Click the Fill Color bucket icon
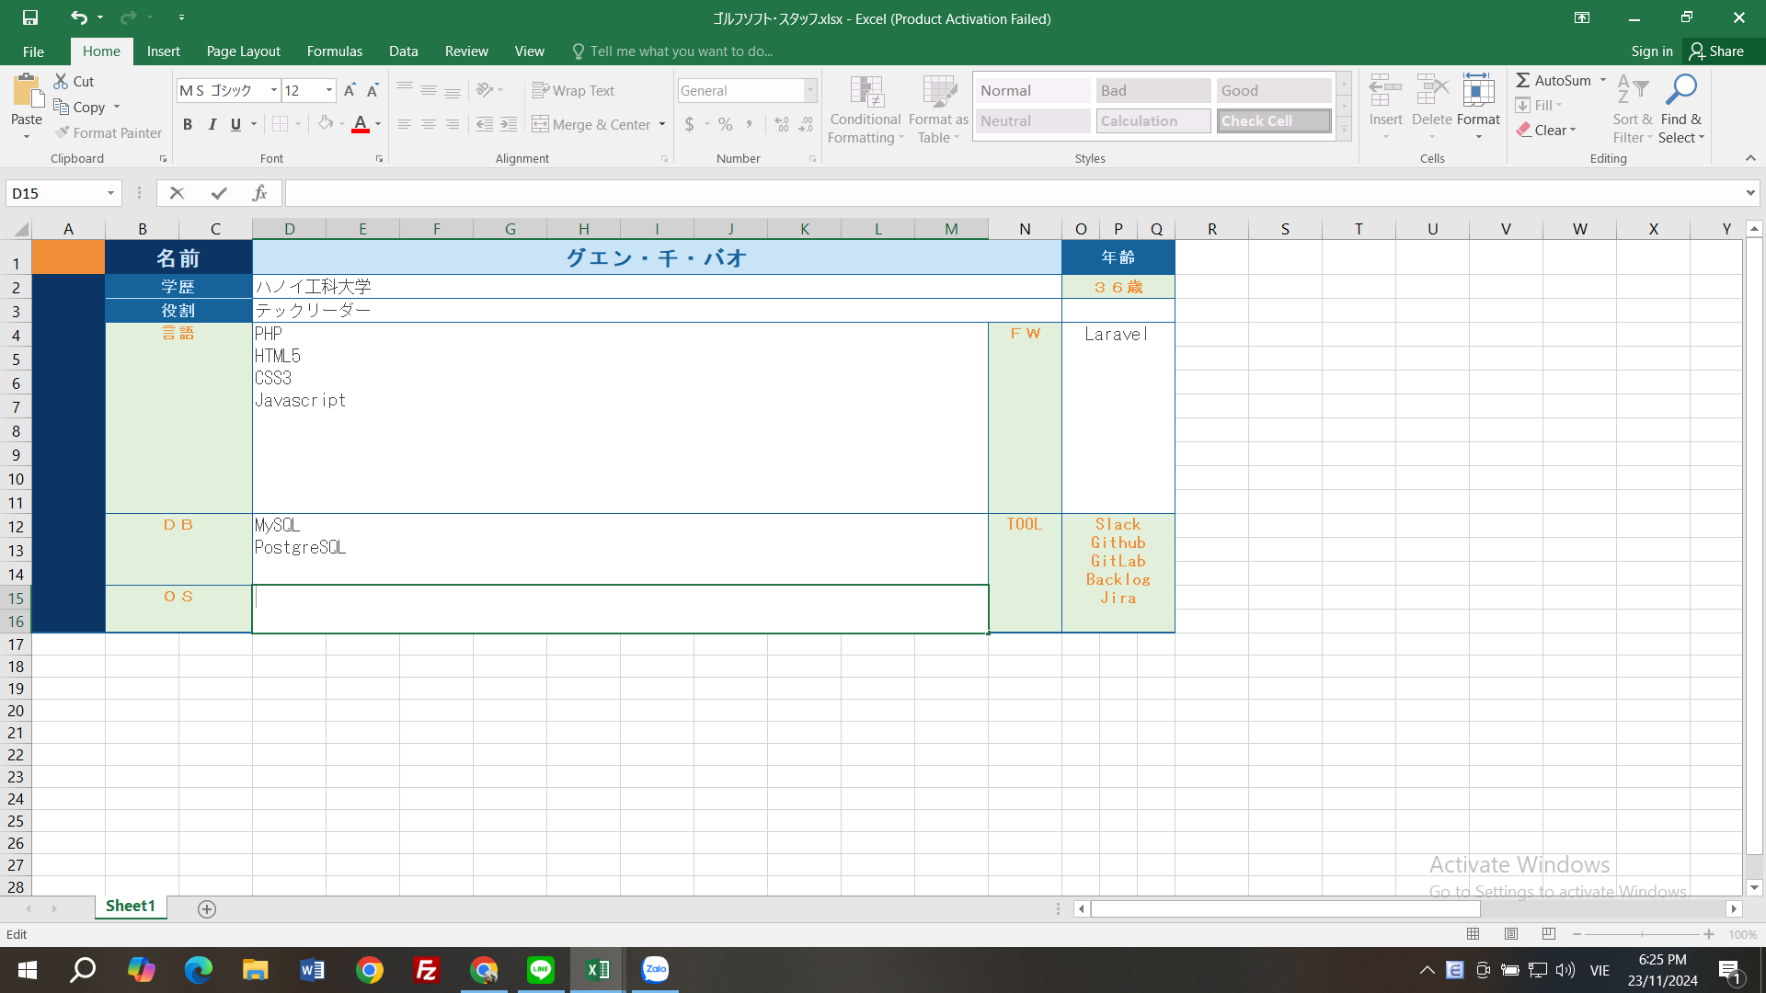 coord(326,124)
